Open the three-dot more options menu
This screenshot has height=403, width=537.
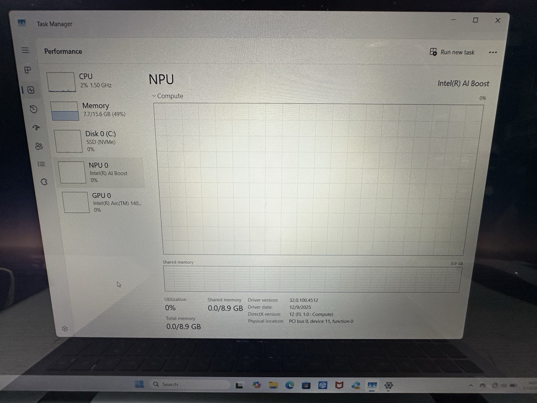(493, 52)
